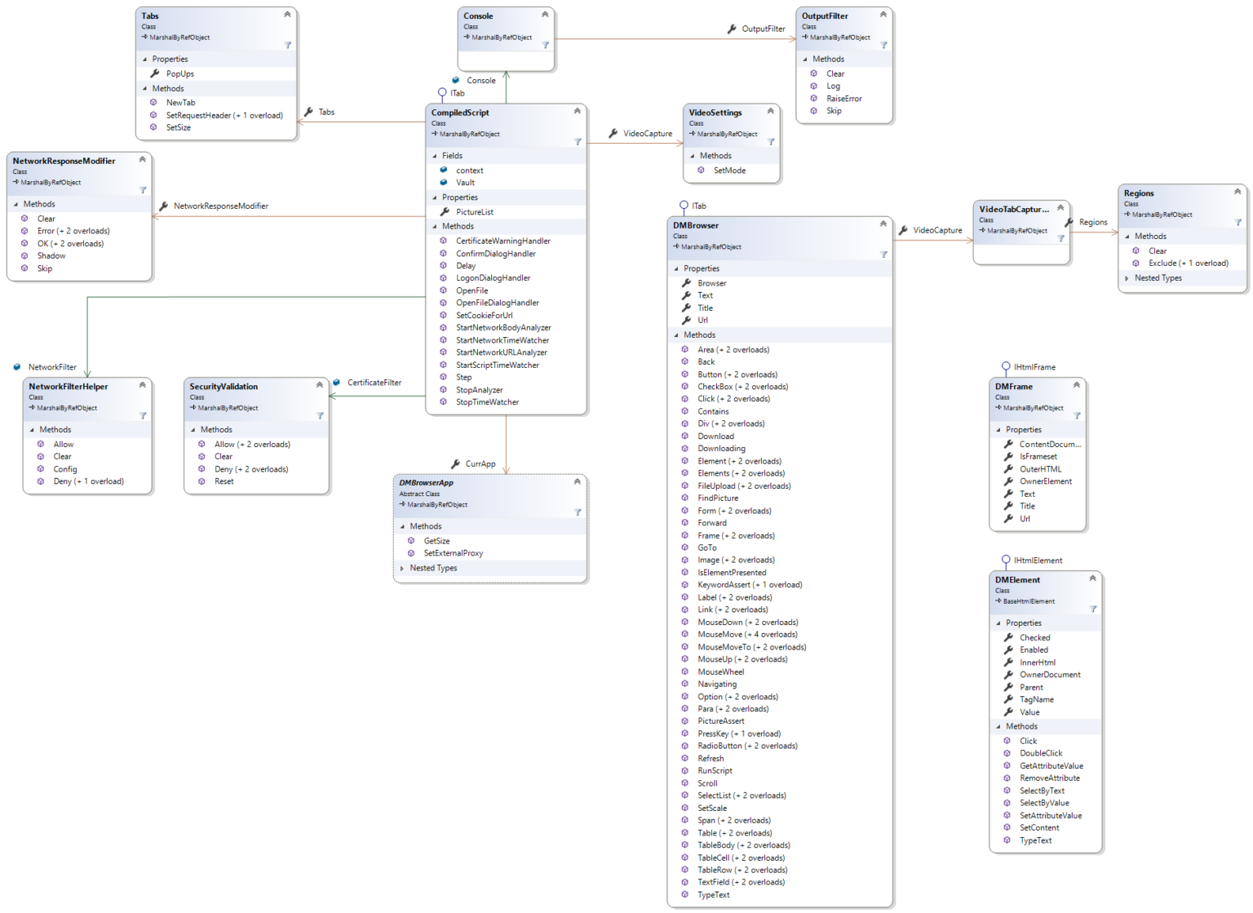
Task: Collapse the Tabs class using its chevron
Action: tap(286, 14)
